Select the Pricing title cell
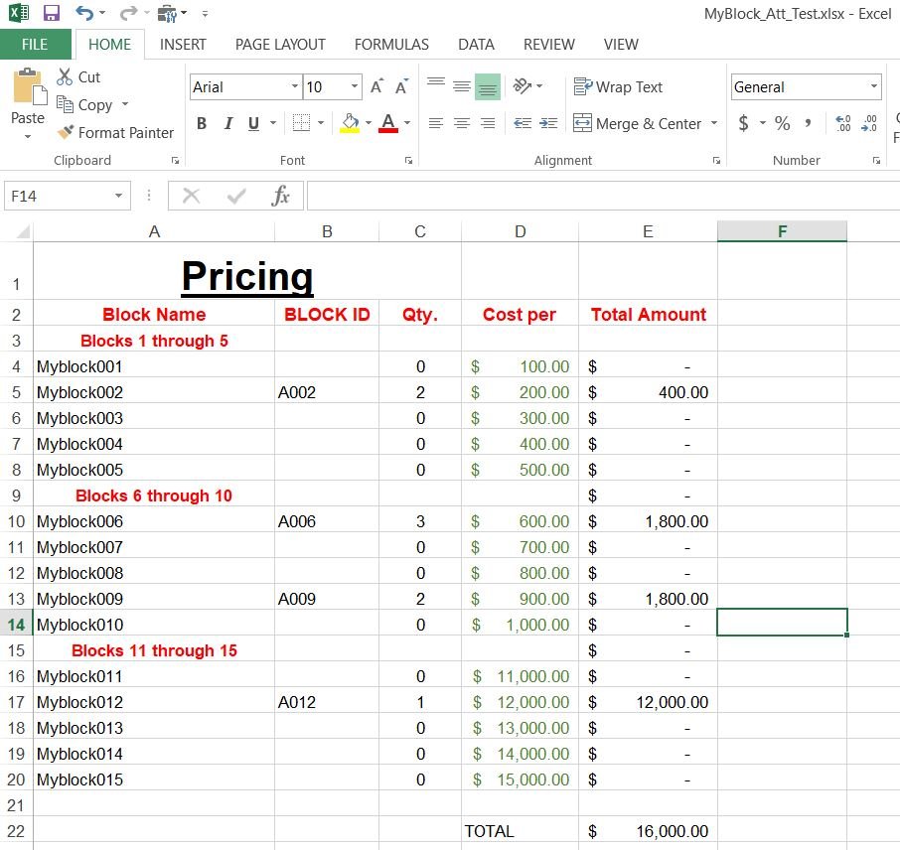Viewport: 900px width, 850px height. (247, 276)
